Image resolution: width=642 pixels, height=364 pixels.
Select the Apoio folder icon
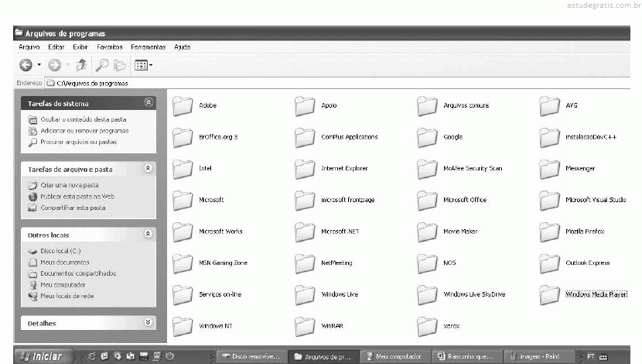pos(305,106)
